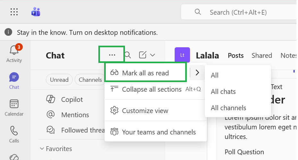Open Customize view from menu
298x160 pixels.
click(145, 111)
